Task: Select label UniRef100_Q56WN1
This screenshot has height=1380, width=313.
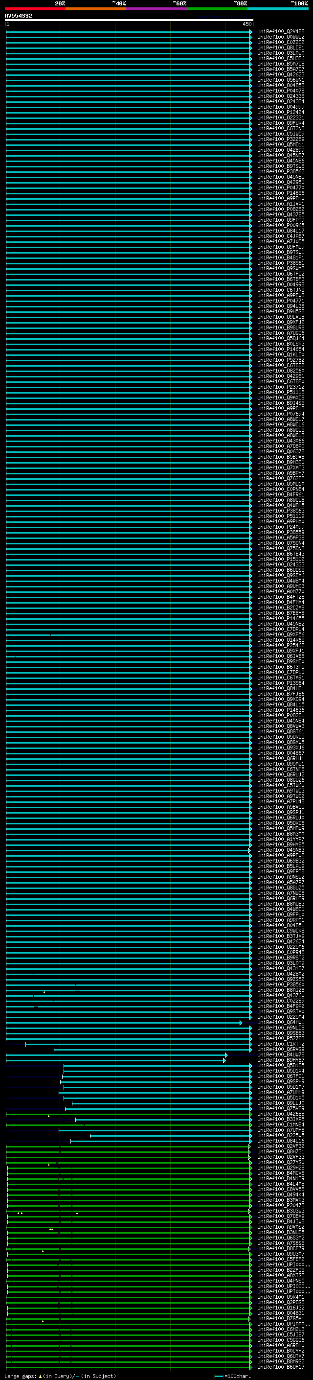Action: [x=281, y=80]
